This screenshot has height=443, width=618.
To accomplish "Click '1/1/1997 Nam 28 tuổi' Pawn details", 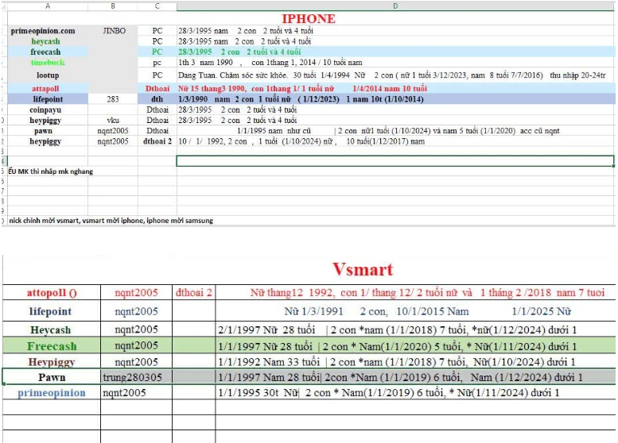I will [415, 377].
